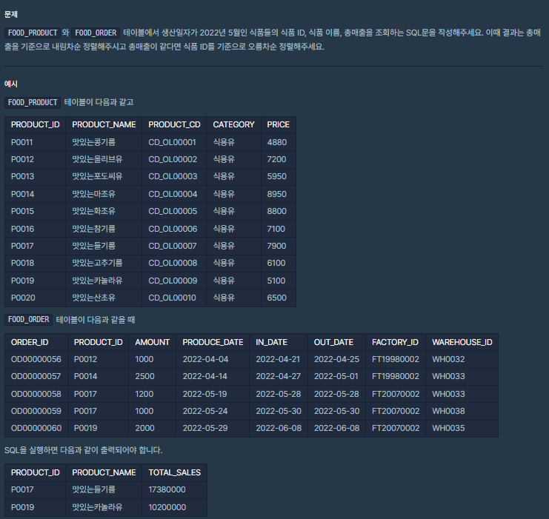The height and width of the screenshot is (519, 549).
Task: Select the TOTAL_SALES column header
Action: coord(175,473)
